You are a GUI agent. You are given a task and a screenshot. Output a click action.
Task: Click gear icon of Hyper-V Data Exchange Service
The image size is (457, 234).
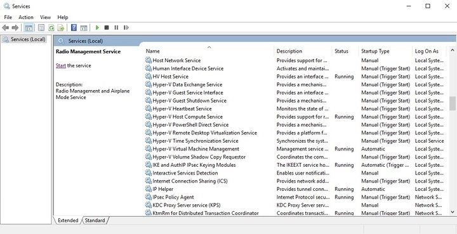coord(149,84)
